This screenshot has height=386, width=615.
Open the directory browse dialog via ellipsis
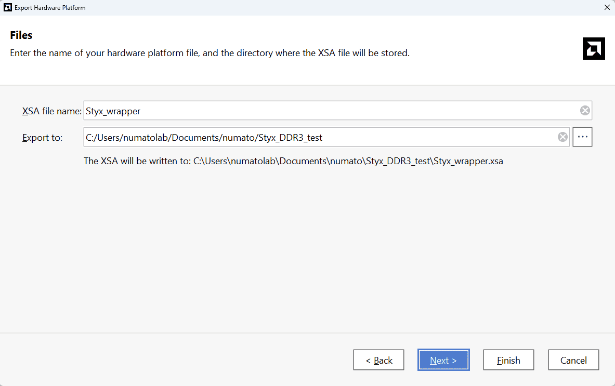click(582, 137)
